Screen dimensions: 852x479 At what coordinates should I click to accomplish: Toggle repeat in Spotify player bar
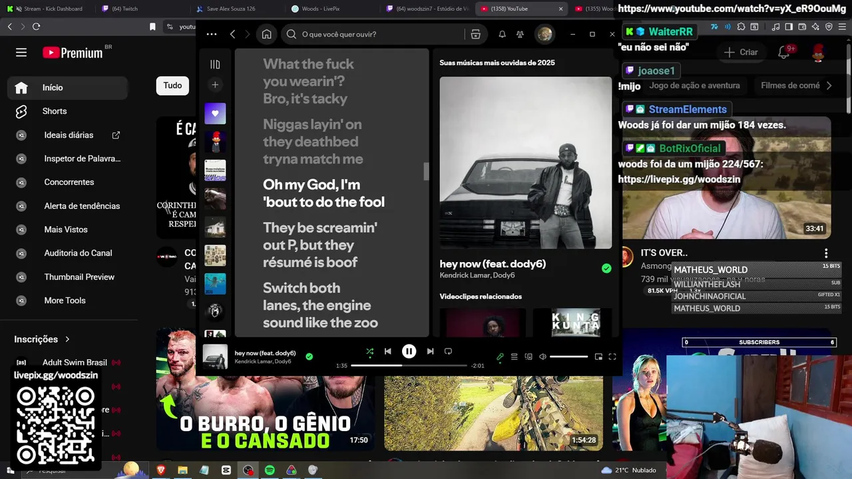coord(448,351)
